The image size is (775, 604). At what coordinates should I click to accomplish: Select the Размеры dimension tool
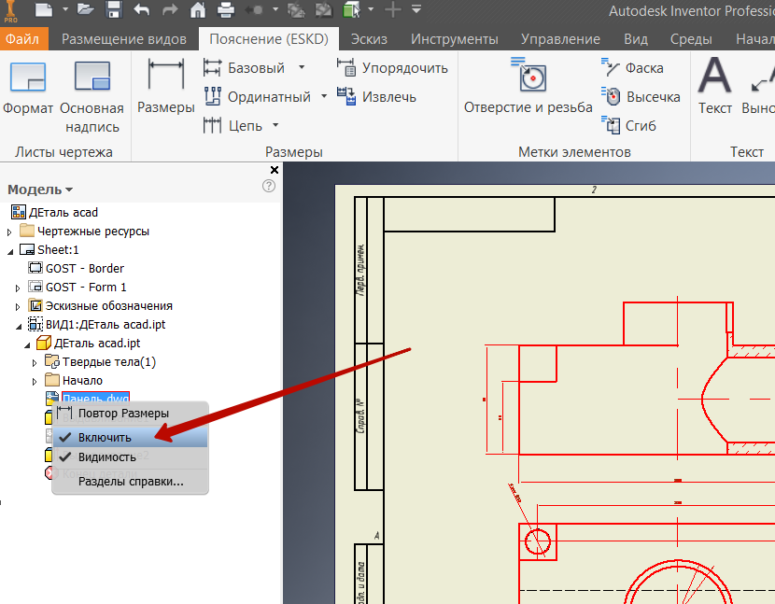point(166,87)
